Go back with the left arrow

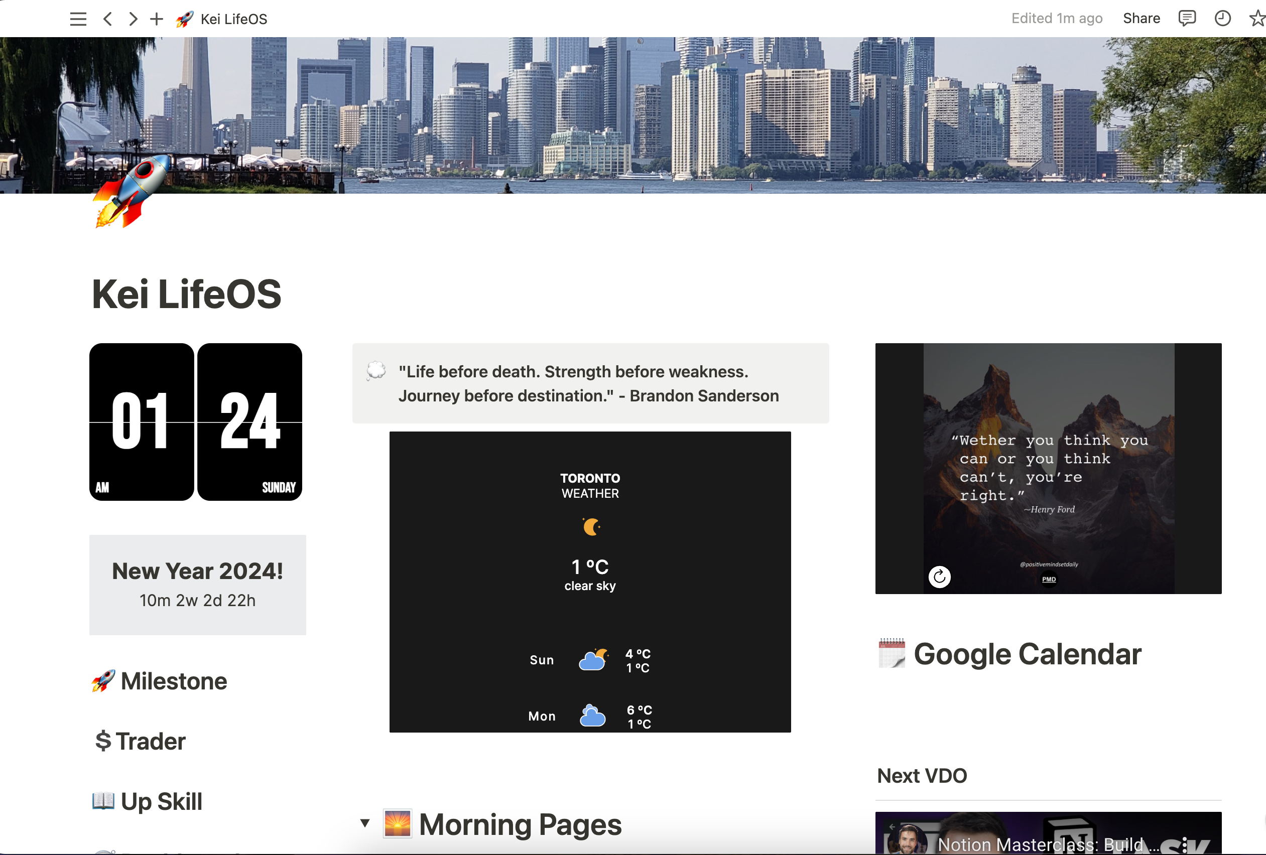pos(108,19)
